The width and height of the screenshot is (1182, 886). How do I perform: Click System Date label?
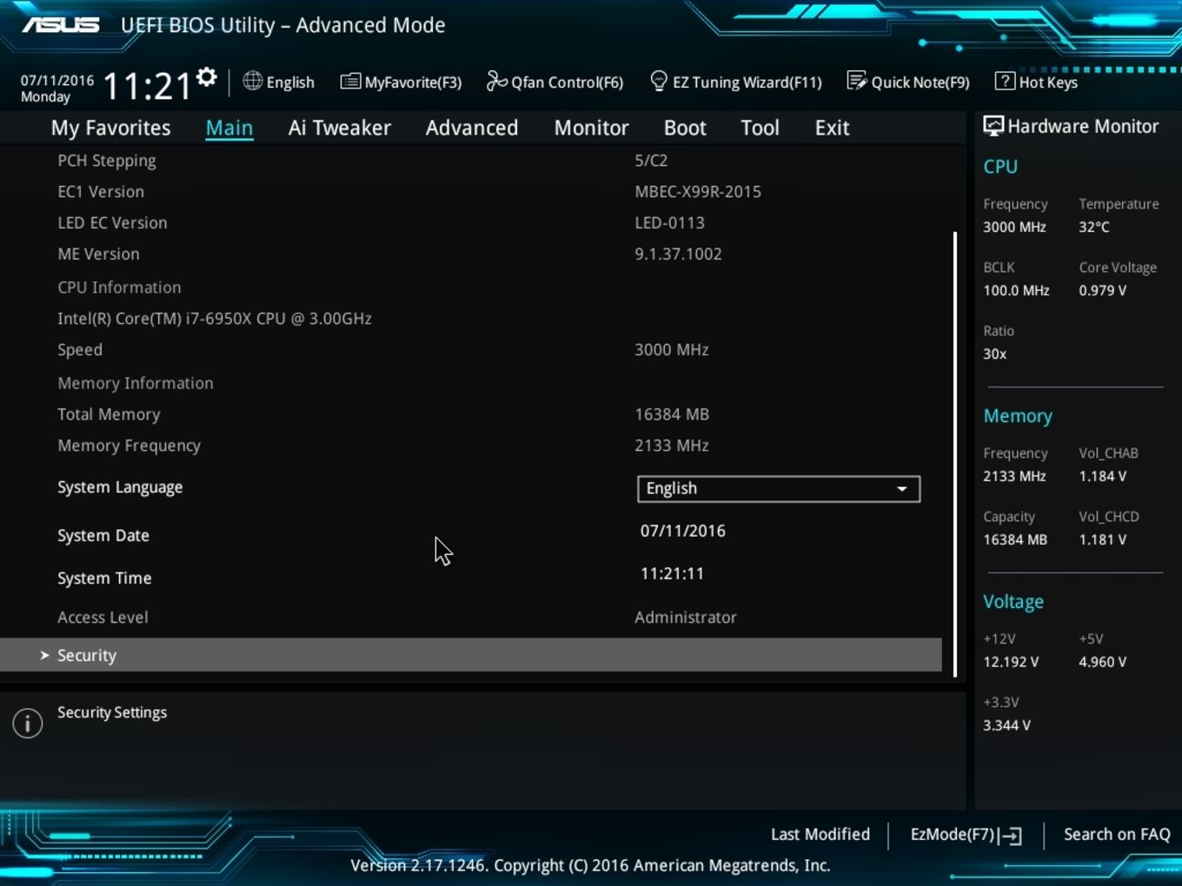click(103, 536)
